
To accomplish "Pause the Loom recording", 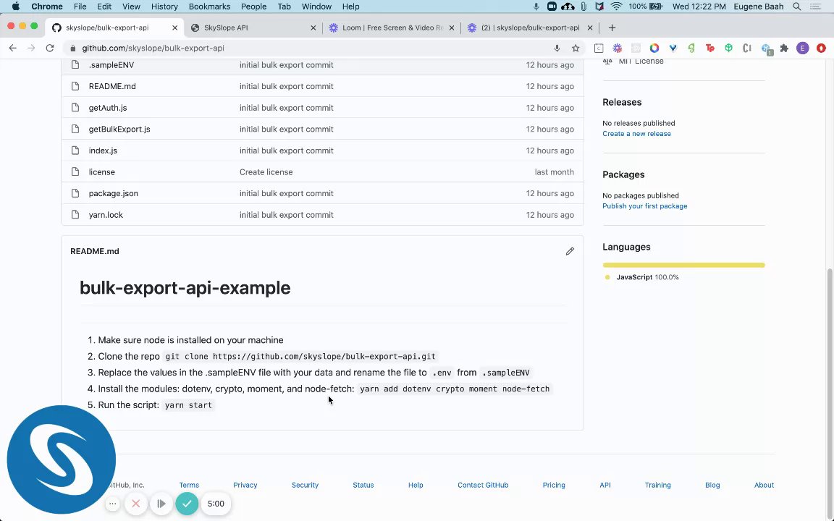I will tap(161, 504).
